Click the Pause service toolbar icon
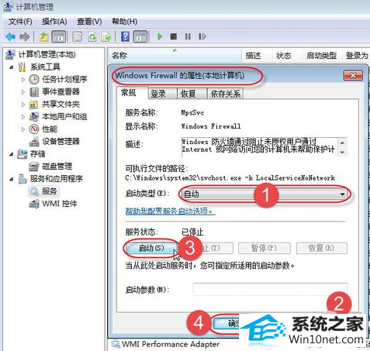 click(188, 36)
